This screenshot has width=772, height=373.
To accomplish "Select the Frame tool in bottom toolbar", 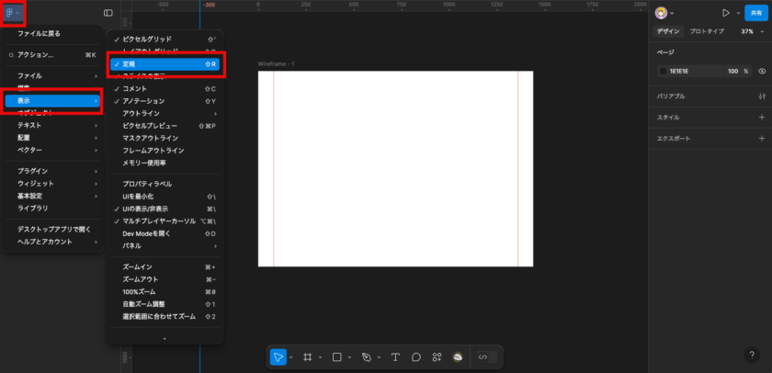I will (x=308, y=356).
